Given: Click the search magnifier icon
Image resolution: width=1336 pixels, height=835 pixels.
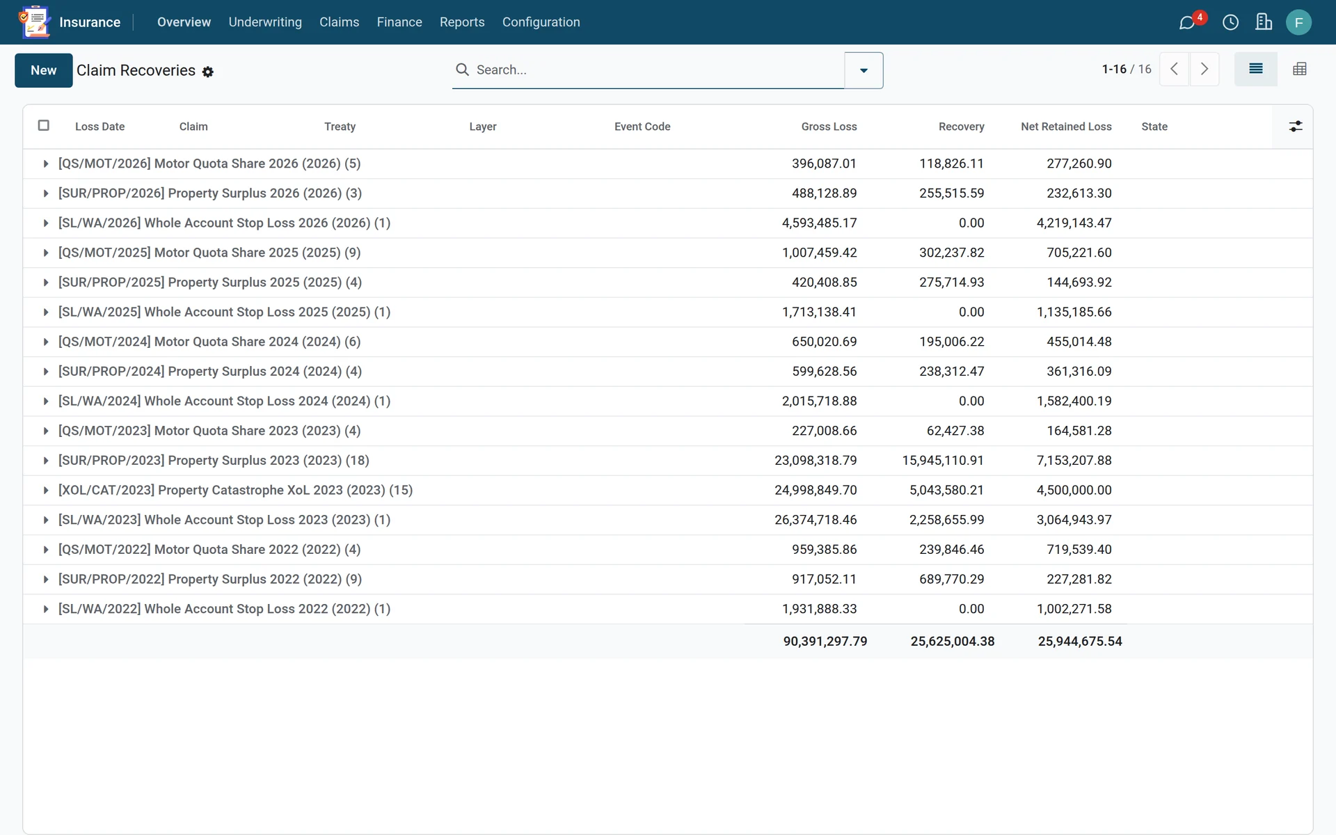Looking at the screenshot, I should click(x=462, y=70).
